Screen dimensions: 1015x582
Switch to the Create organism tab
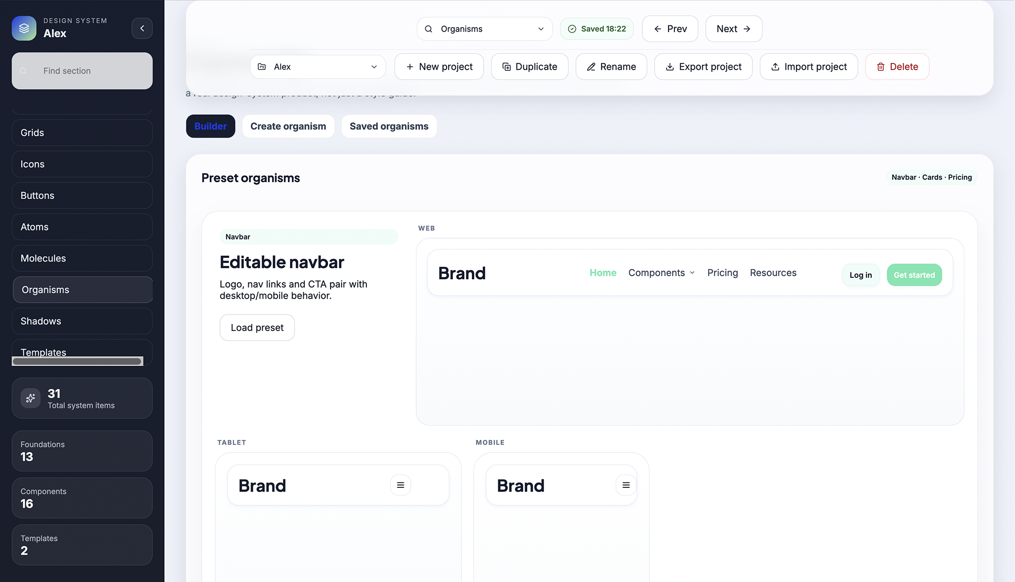point(288,126)
